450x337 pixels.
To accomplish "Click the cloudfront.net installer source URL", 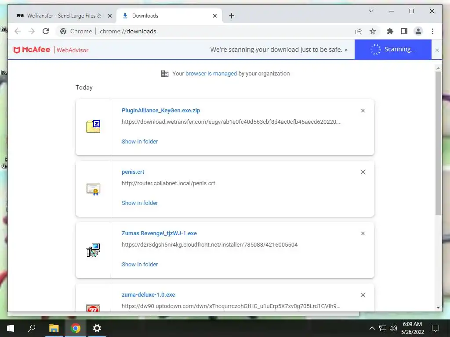I will point(210,245).
